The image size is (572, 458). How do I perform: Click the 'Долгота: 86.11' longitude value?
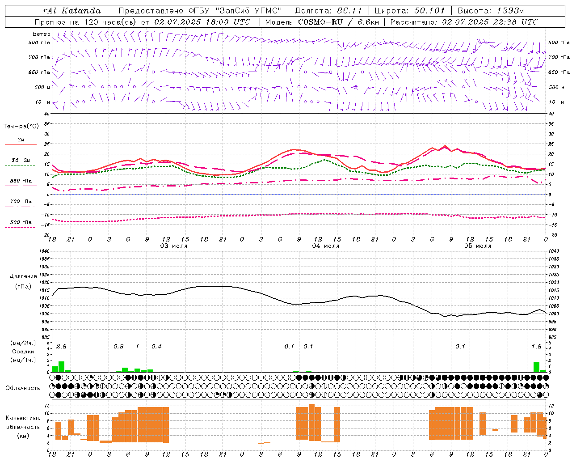point(328,11)
